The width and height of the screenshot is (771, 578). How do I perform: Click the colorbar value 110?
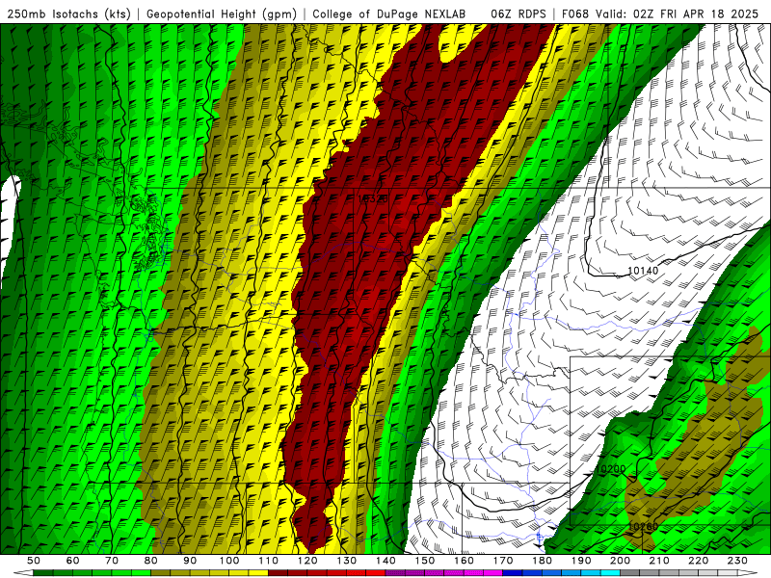coord(268,561)
